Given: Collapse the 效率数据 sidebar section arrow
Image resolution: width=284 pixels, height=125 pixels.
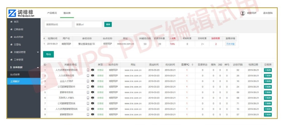Looking at the screenshot, I should [x=38, y=67].
